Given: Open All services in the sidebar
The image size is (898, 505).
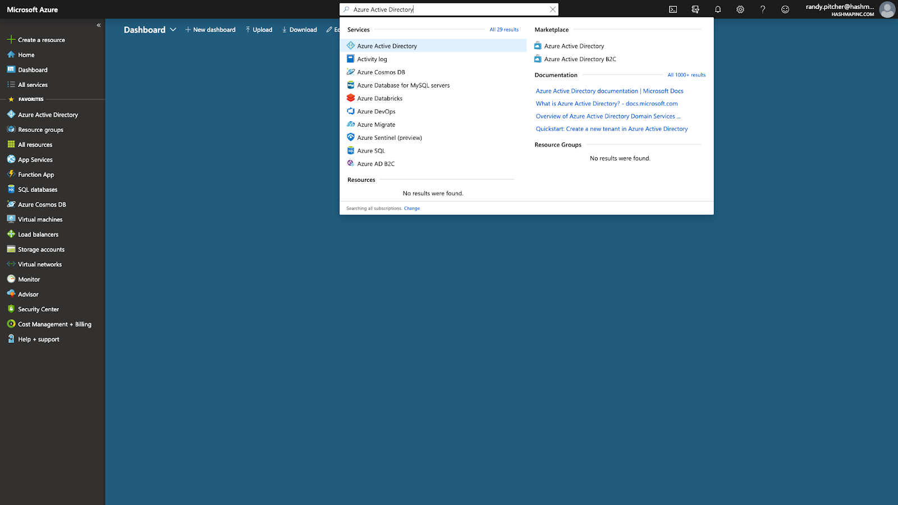Looking at the screenshot, I should pos(33,85).
